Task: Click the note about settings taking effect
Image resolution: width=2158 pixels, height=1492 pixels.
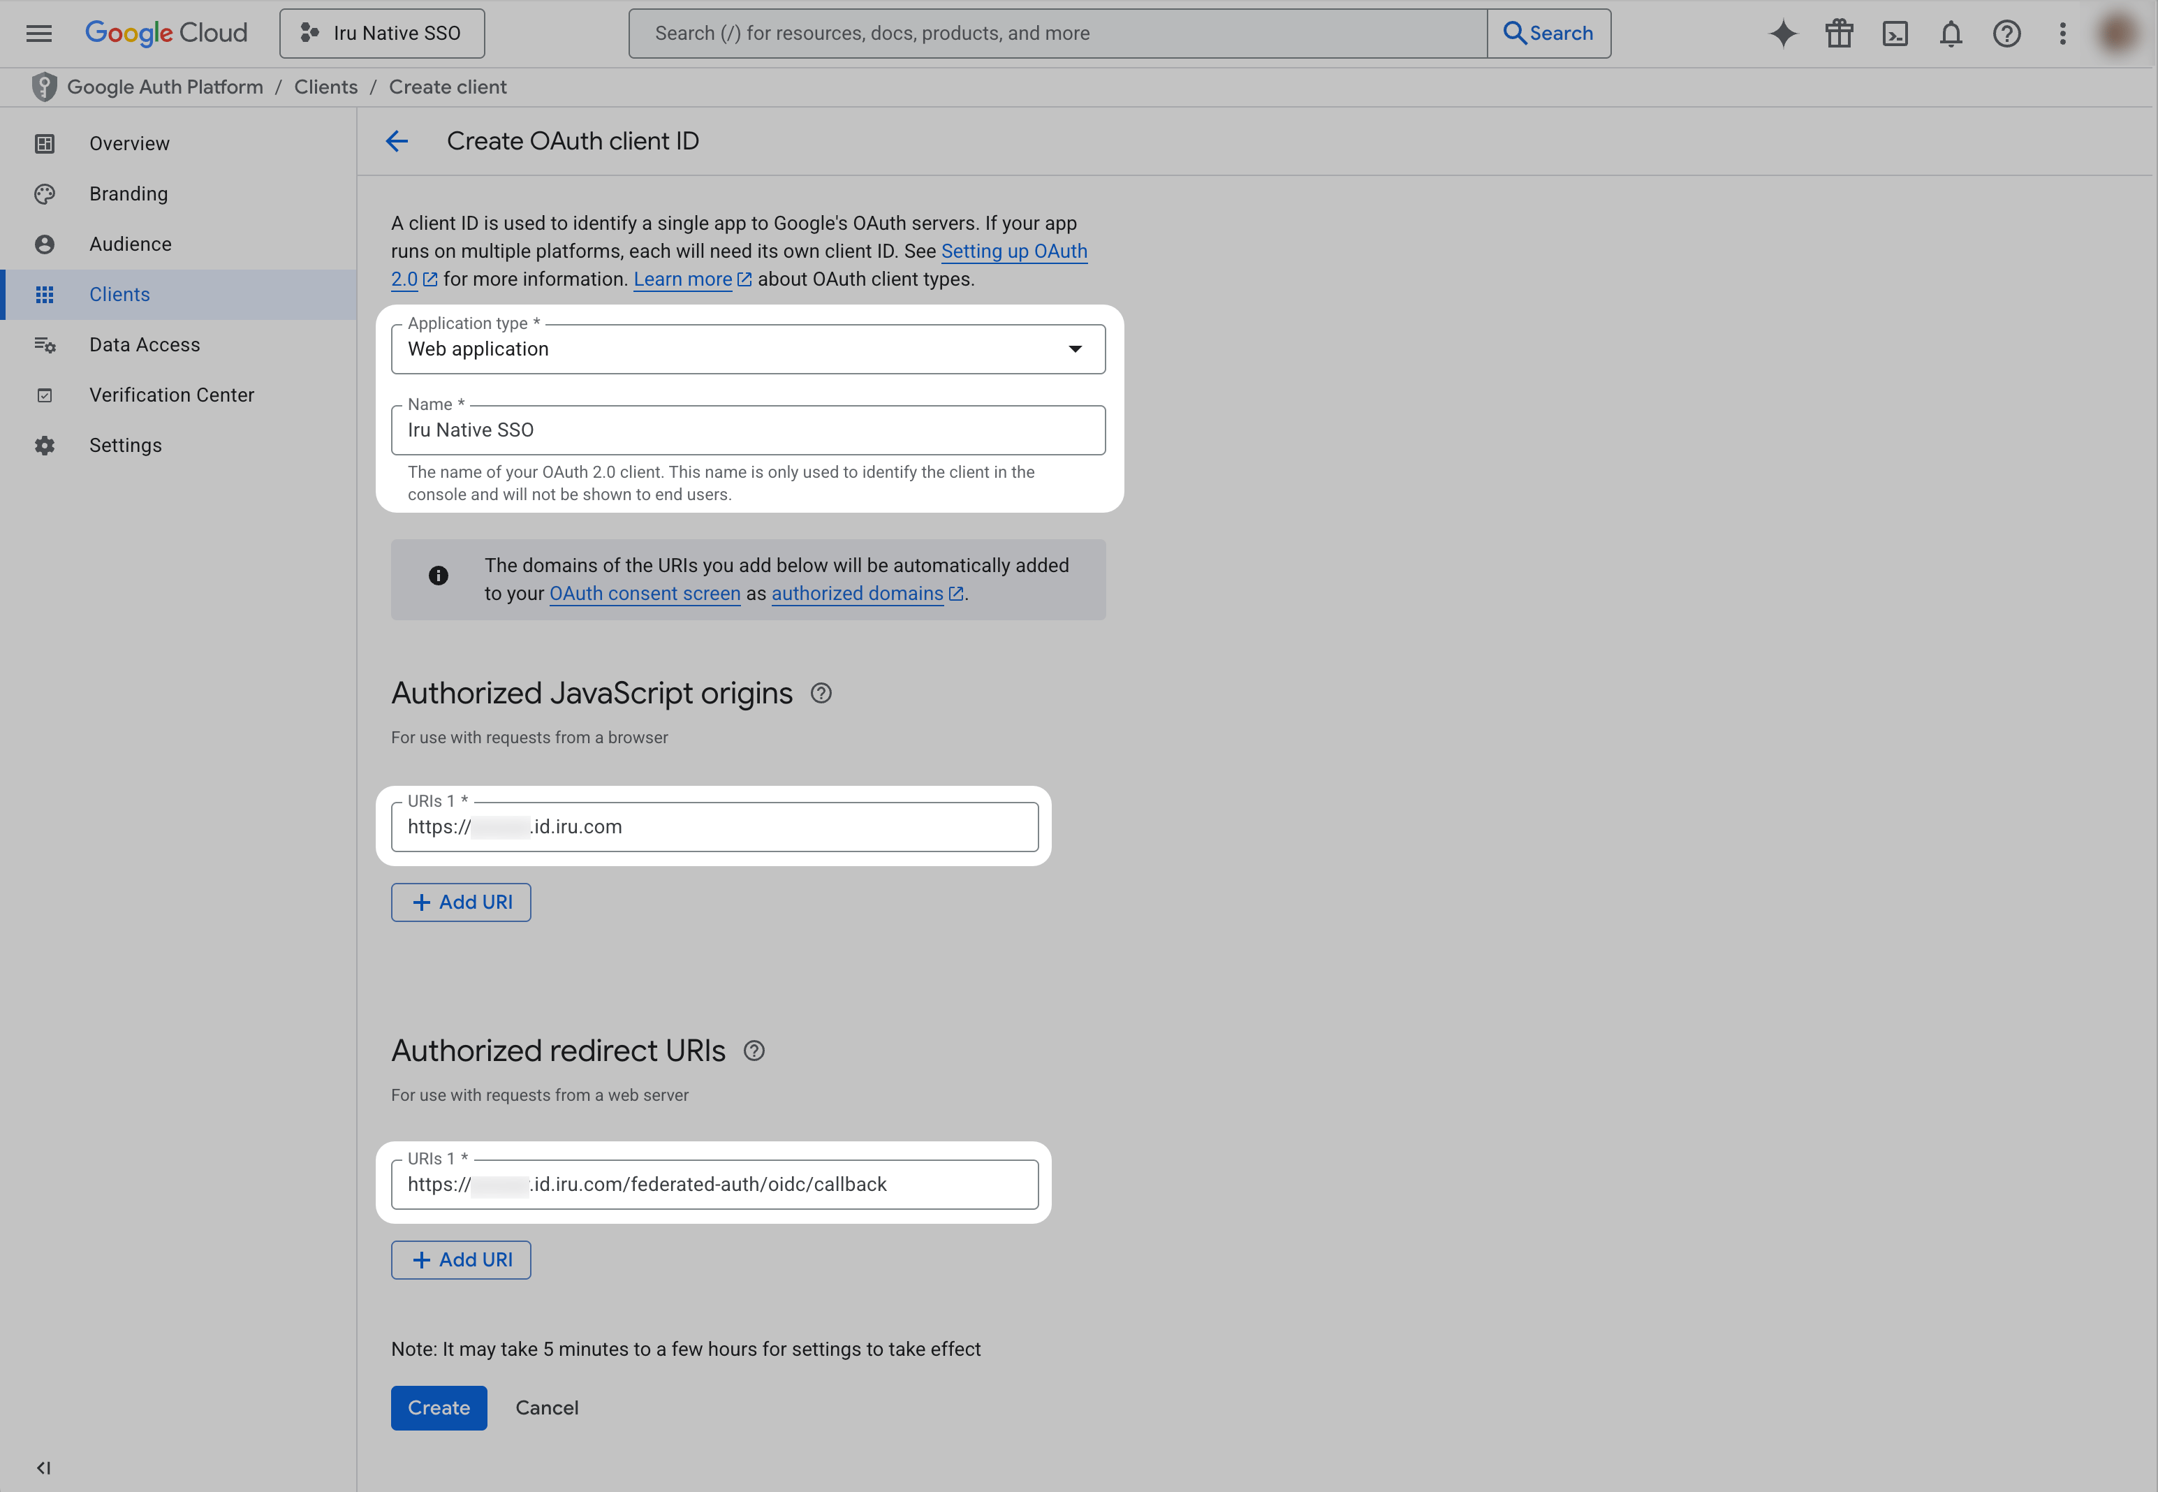Action: point(685,1350)
